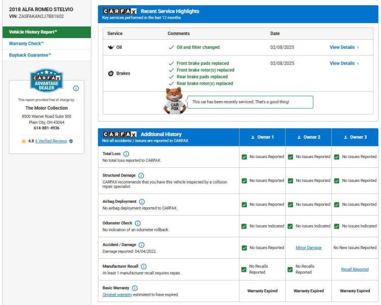Screen dimensions: 381x305
Task: Open the 6 Verified Reviews link
Action: pos(51,141)
